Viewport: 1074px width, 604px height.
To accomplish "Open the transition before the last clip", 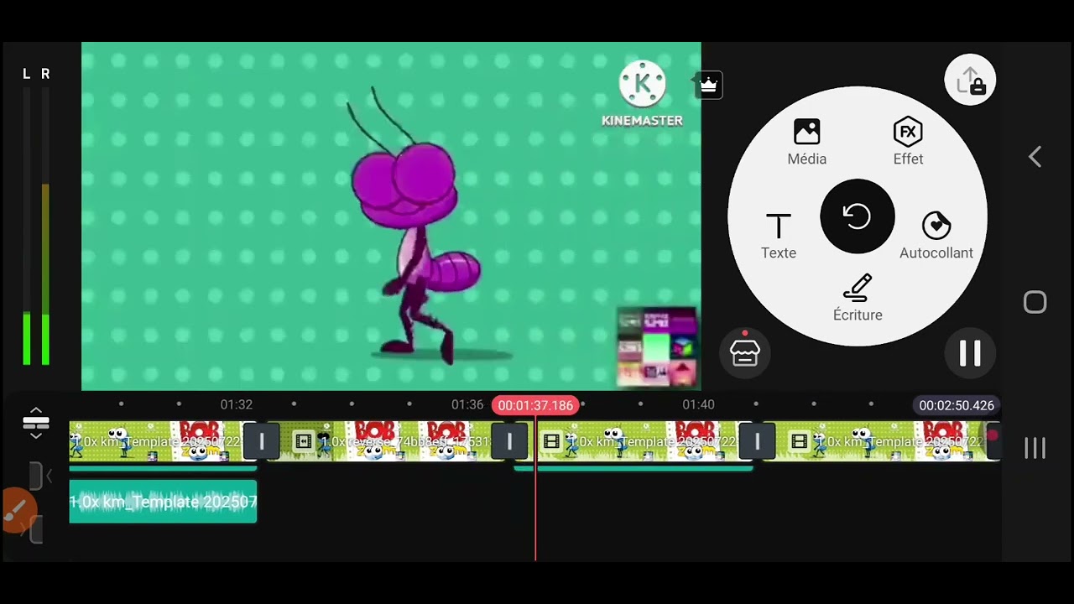I will pos(757,441).
